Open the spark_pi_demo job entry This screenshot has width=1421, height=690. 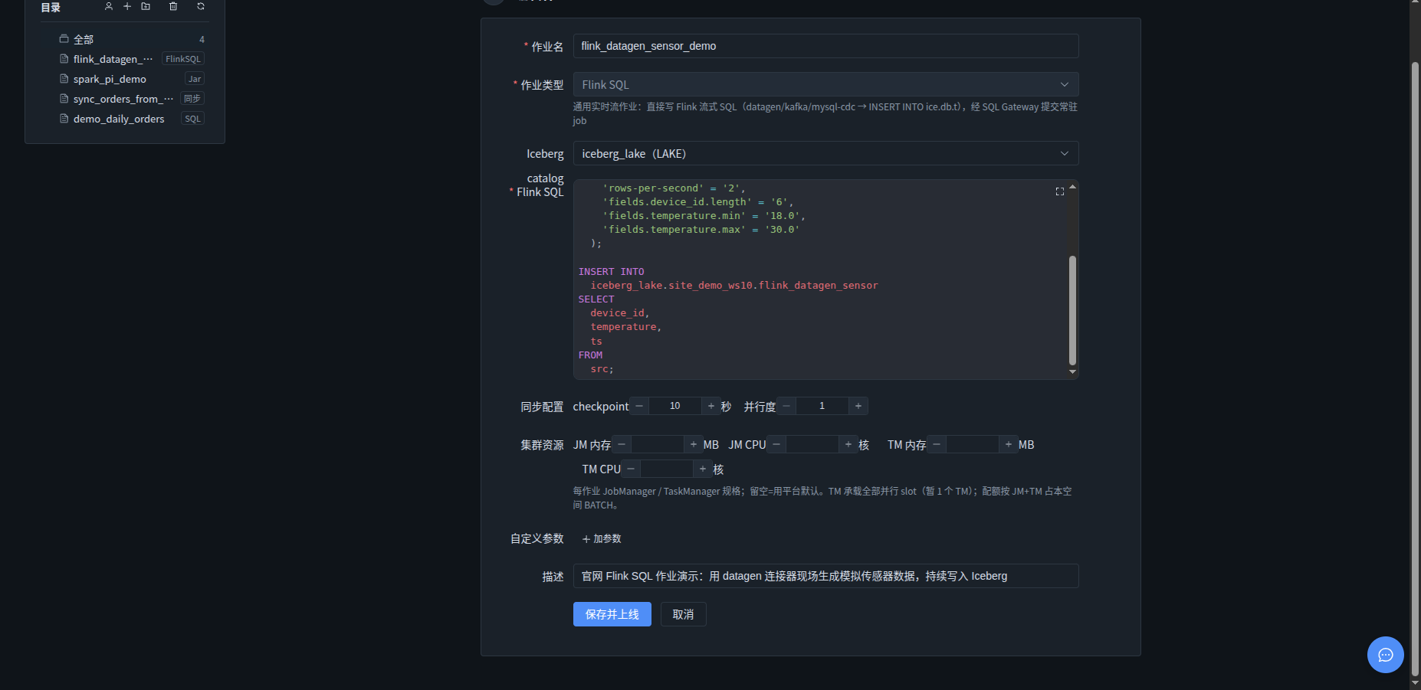(x=110, y=79)
